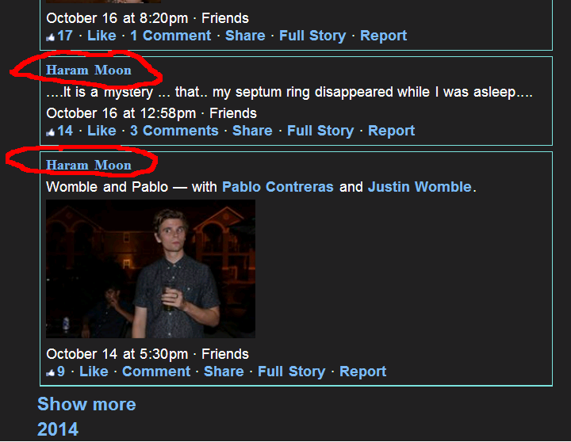Like the October 16 8:20pm post
Image resolution: width=571 pixels, height=442 pixels.
tap(102, 36)
